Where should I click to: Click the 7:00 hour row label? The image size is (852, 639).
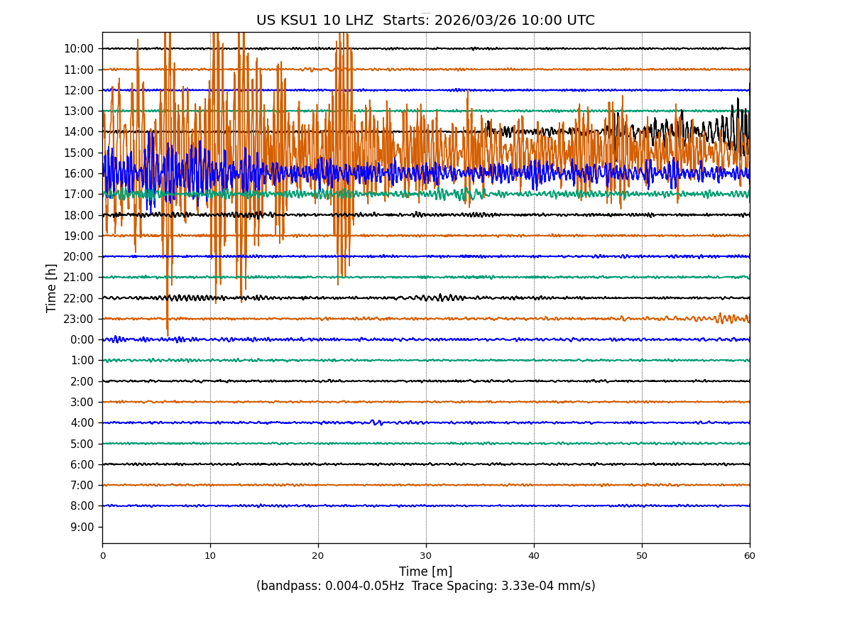click(82, 485)
